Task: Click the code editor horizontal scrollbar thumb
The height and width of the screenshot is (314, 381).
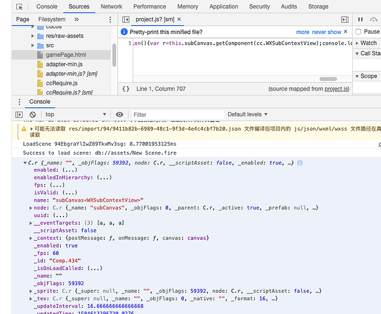Action: pos(328,79)
